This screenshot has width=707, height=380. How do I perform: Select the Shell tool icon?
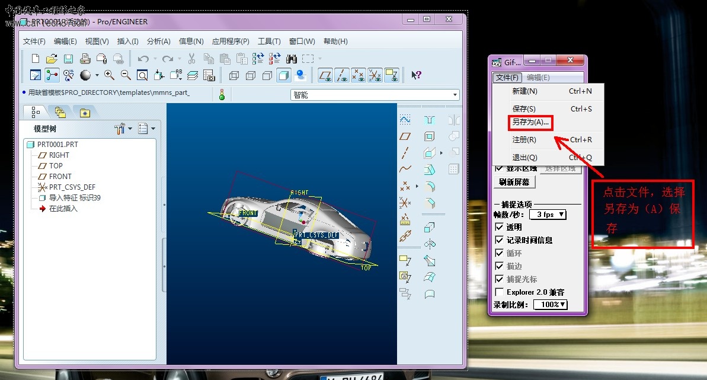click(x=430, y=136)
